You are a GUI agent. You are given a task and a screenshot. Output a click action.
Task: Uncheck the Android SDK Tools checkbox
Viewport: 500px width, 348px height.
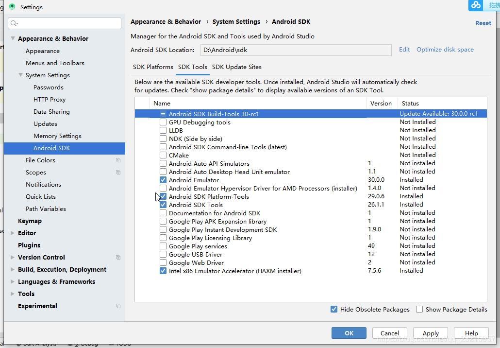pyautogui.click(x=163, y=205)
